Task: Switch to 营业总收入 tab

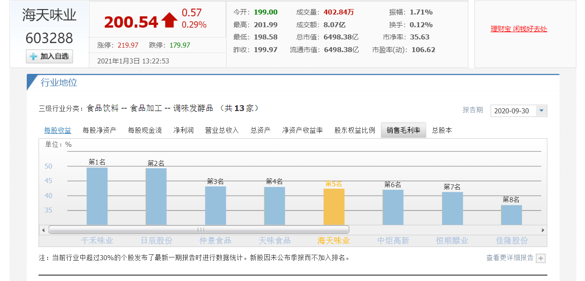Action: click(x=222, y=130)
